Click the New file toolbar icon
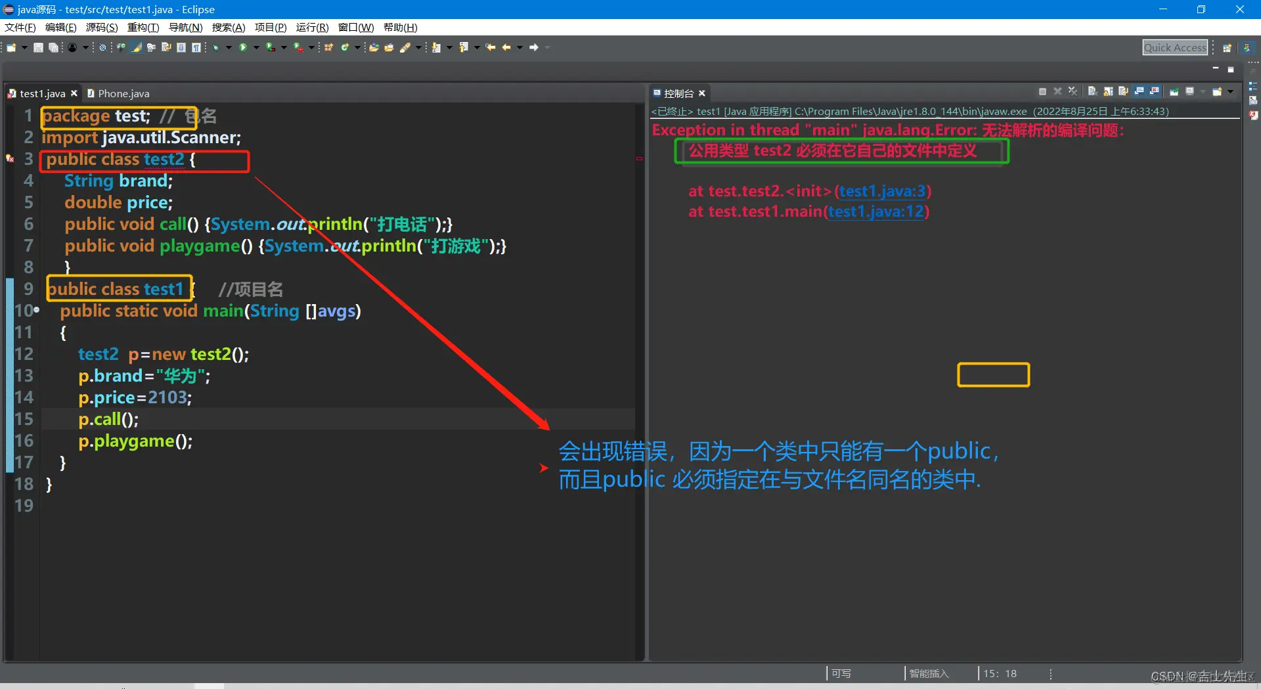1261x689 pixels. [11, 47]
